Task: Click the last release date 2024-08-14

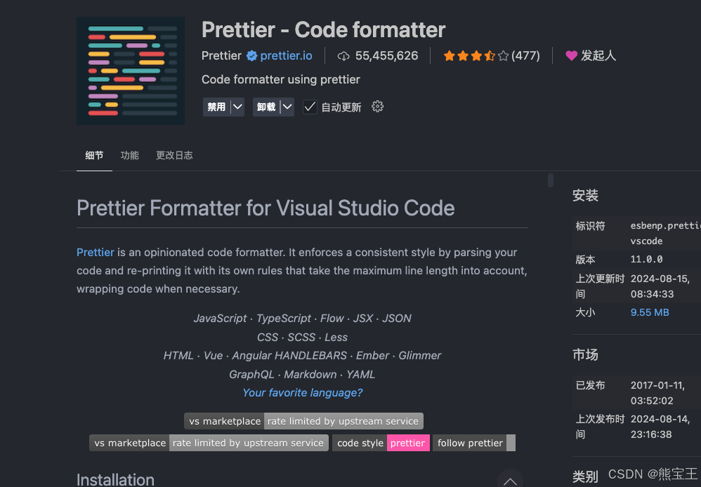Action: point(660,427)
